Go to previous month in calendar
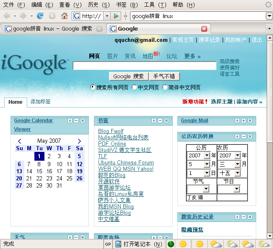Image resolution: width=273 pixels, height=249 pixels. (20, 141)
